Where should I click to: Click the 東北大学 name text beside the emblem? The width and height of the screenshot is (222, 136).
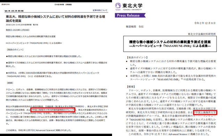tap(132, 6)
